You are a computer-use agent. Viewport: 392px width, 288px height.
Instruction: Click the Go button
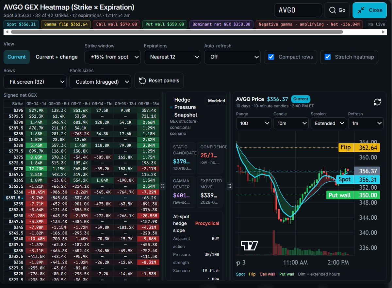[337, 10]
